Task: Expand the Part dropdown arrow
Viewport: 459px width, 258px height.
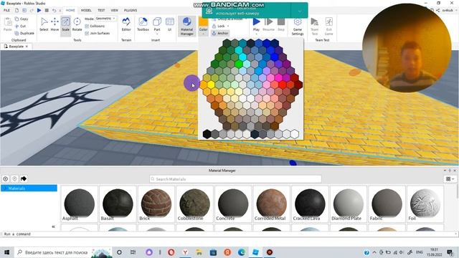Action: point(157,34)
